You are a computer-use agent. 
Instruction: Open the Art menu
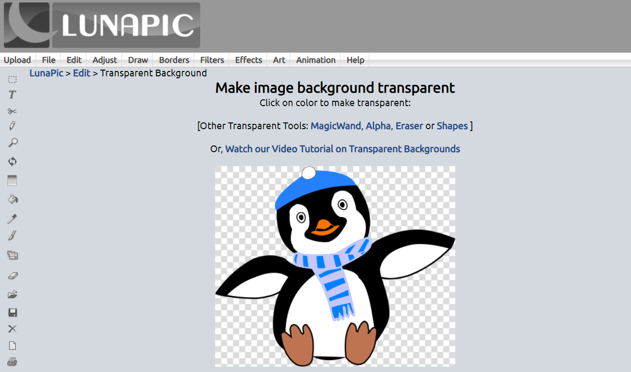(279, 60)
